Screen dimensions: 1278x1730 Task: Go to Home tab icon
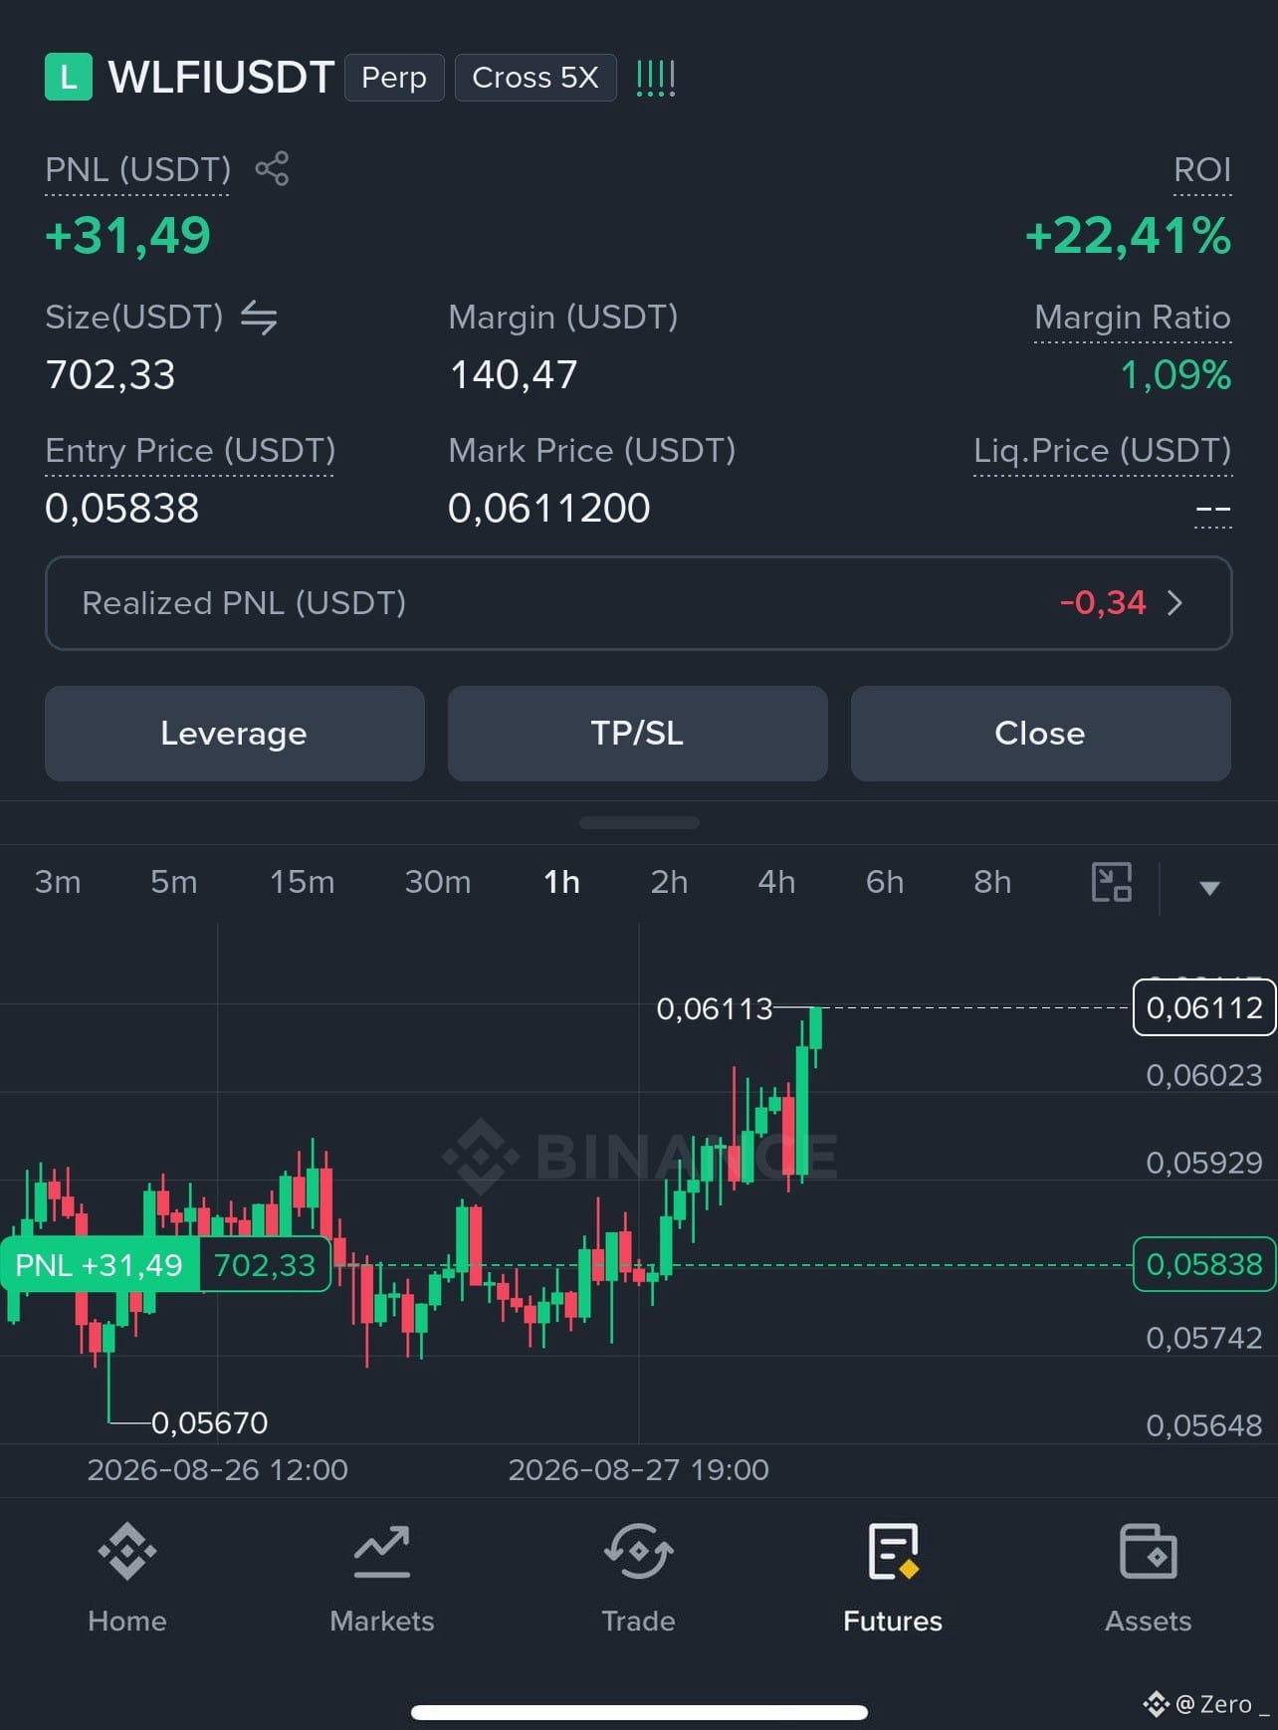[x=127, y=1550]
